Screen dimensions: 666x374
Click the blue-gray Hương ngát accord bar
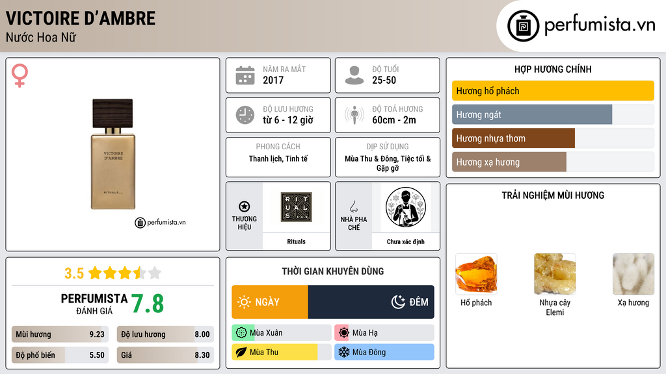tap(532, 114)
